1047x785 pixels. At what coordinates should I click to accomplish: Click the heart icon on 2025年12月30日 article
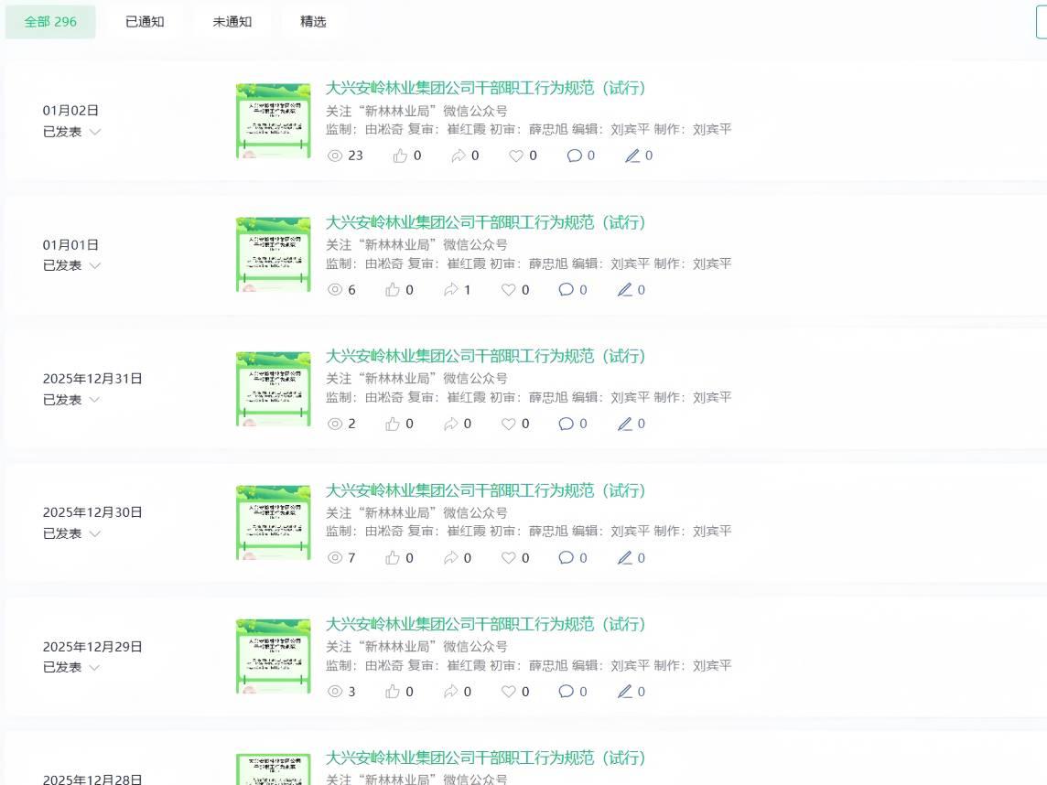coord(509,558)
